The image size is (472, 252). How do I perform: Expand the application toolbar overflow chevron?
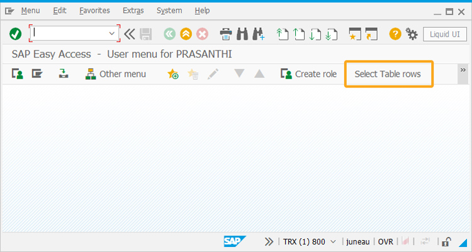coord(463,70)
